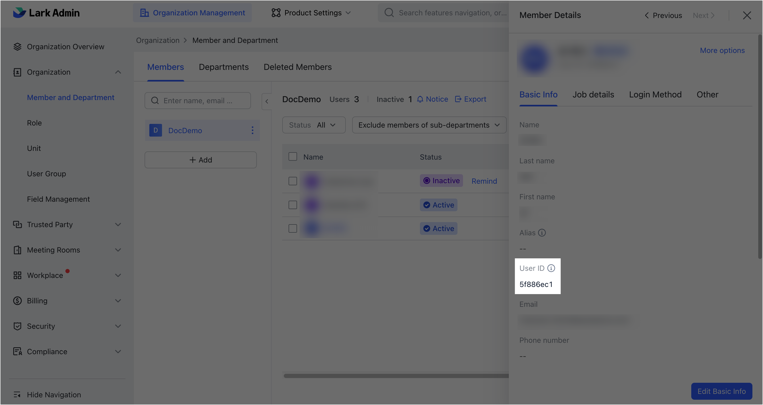This screenshot has height=405, width=763.
Task: Click the Add department button
Action: [x=200, y=160]
